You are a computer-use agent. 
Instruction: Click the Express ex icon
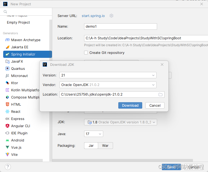[7, 119]
